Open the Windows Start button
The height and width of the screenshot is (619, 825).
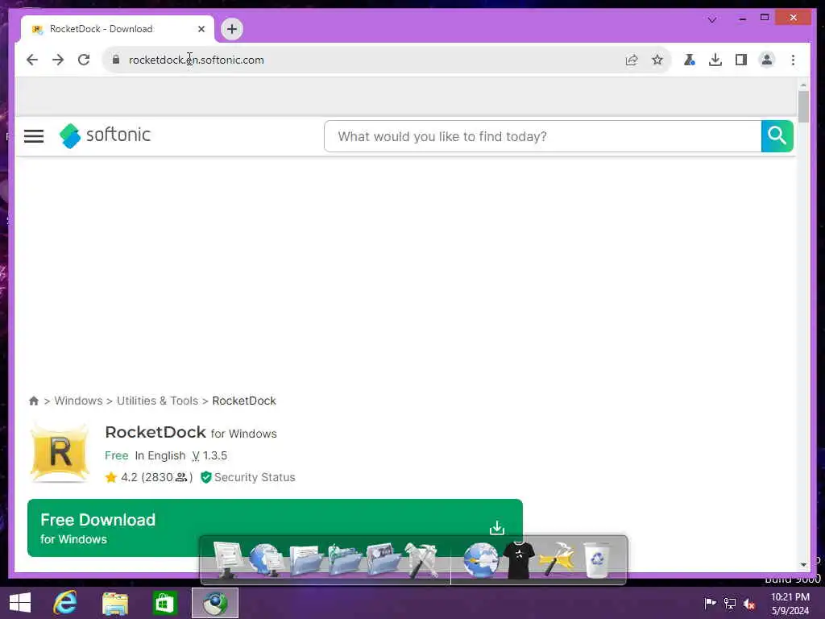[x=20, y=603]
